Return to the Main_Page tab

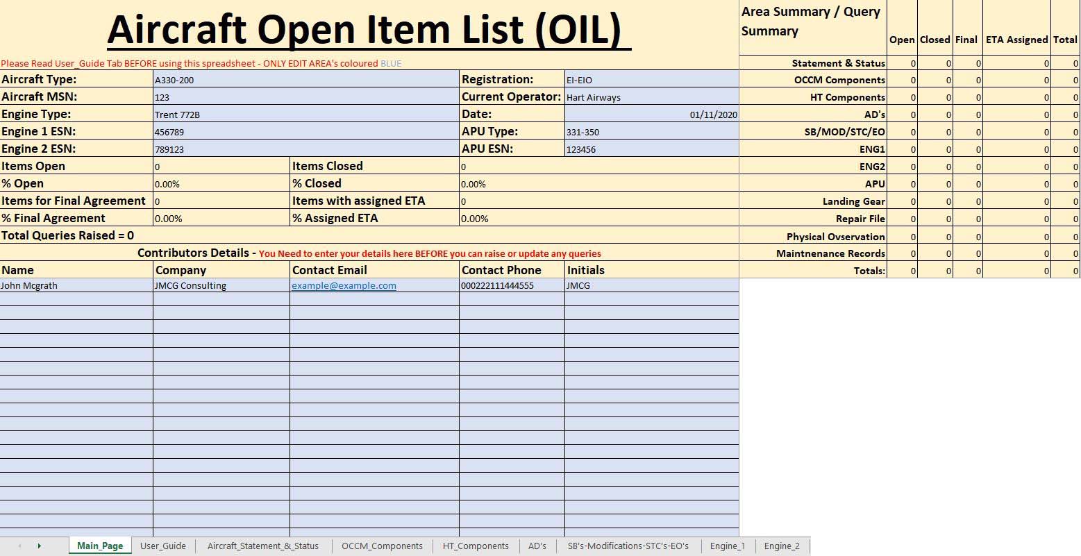coord(99,546)
